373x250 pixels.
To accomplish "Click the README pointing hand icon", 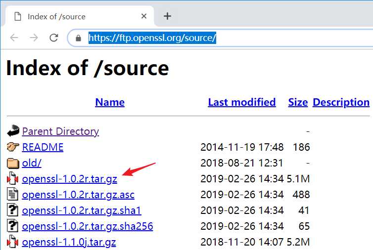I will coord(13,147).
